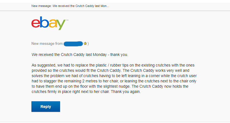
Task: Open the blue redacted sender username
Action: click(73, 44)
